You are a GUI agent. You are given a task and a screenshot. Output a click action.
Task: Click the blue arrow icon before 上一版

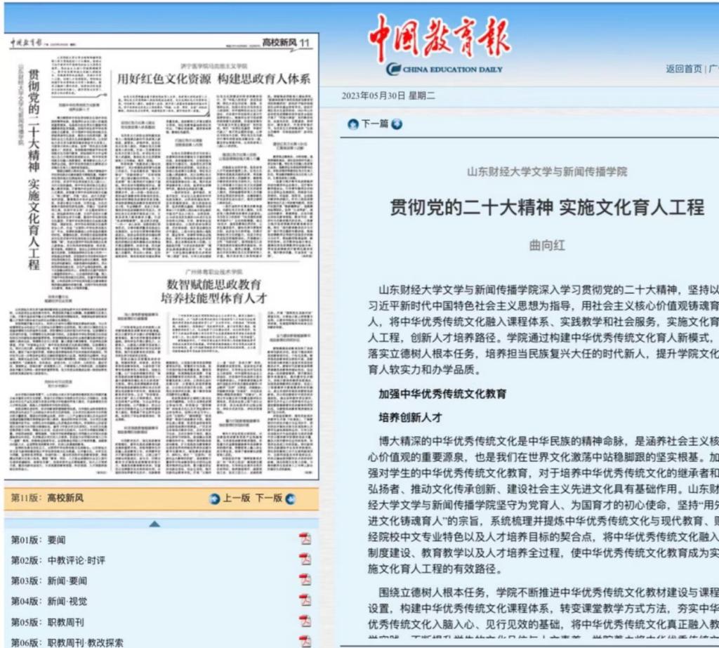point(215,499)
